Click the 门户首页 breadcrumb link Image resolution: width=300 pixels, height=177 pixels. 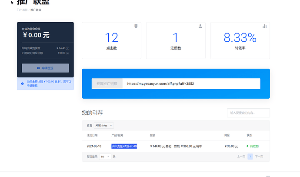pos(22,10)
